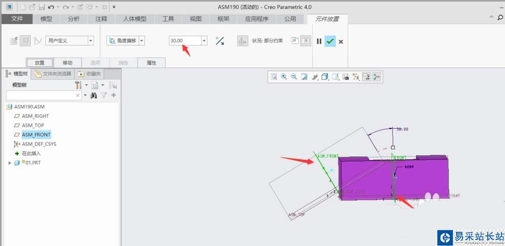Open the 移动 panel tab
505x246 pixels.
click(x=67, y=63)
